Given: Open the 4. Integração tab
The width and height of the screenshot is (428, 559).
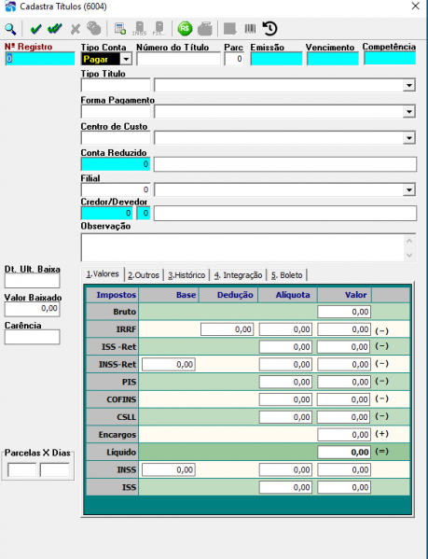Looking at the screenshot, I should coord(238,275).
